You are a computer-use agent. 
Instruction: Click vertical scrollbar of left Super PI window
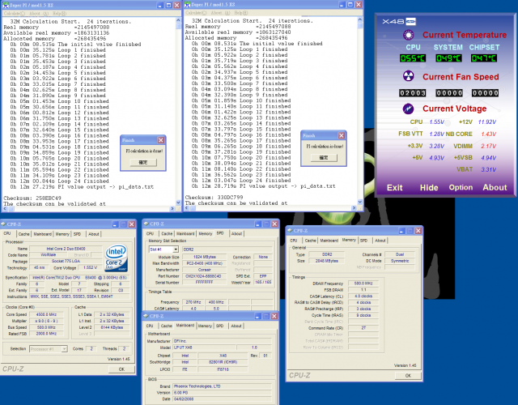(x=178, y=111)
